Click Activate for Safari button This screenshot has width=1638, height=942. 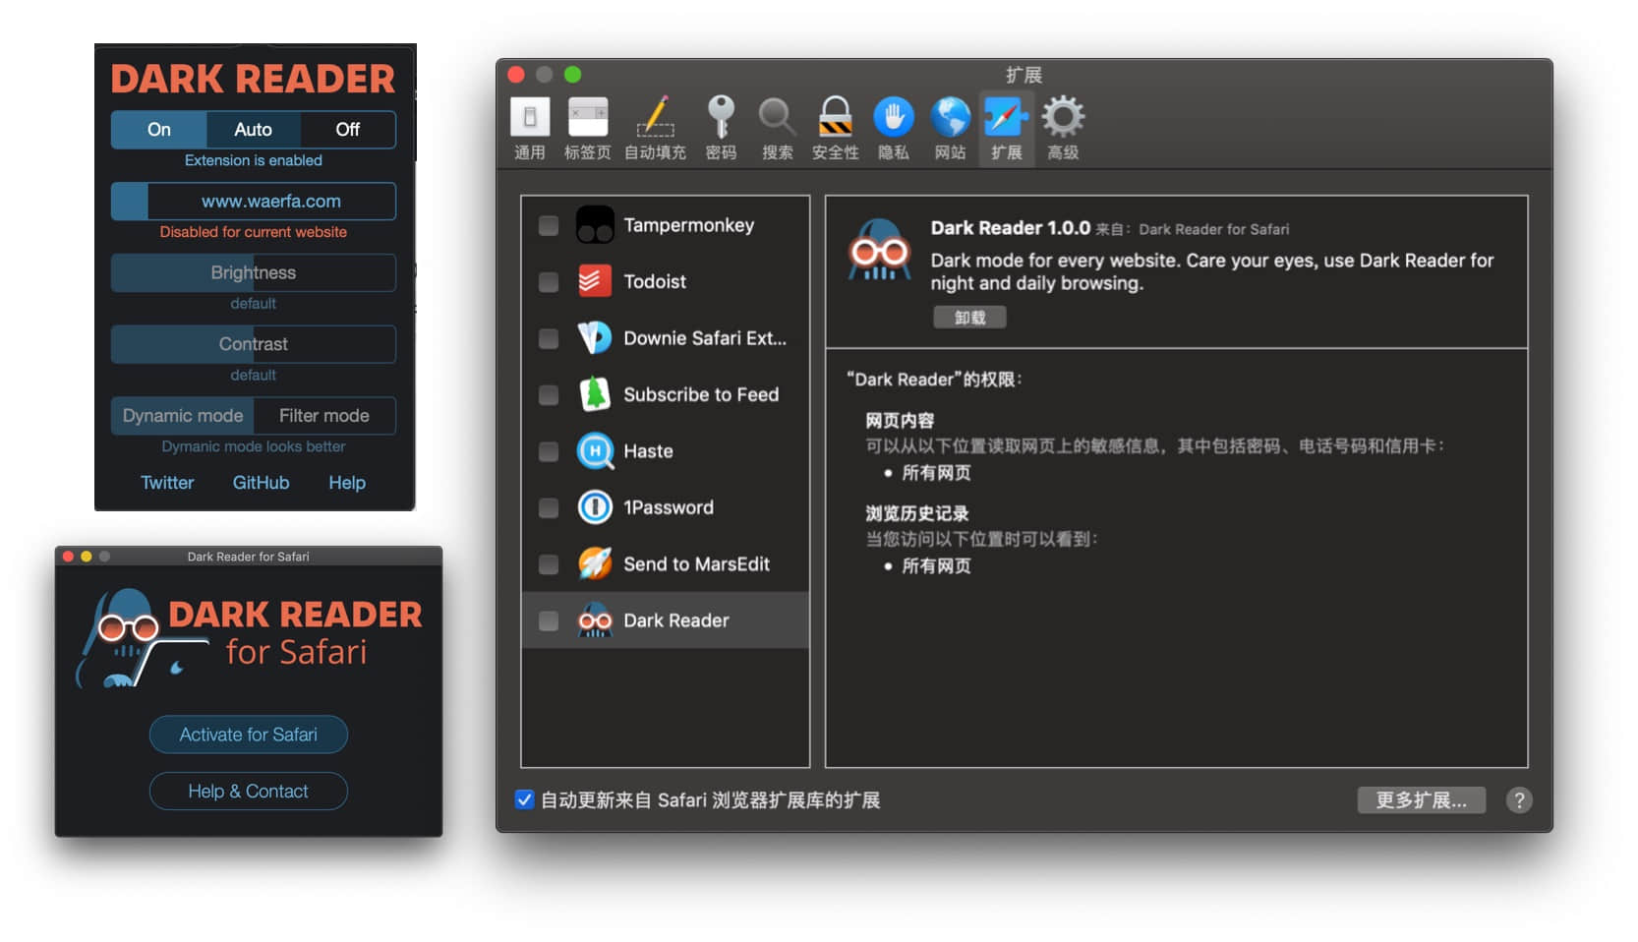249,735
